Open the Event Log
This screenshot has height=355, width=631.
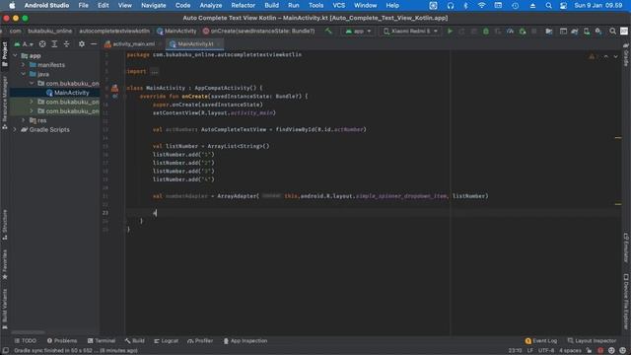(541, 341)
